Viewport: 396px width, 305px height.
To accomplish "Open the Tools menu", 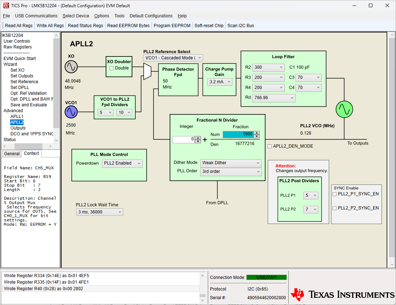I will tap(119, 16).
